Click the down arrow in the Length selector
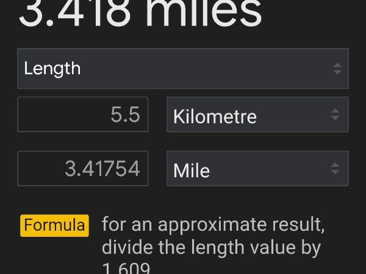366x274 pixels. [337, 72]
